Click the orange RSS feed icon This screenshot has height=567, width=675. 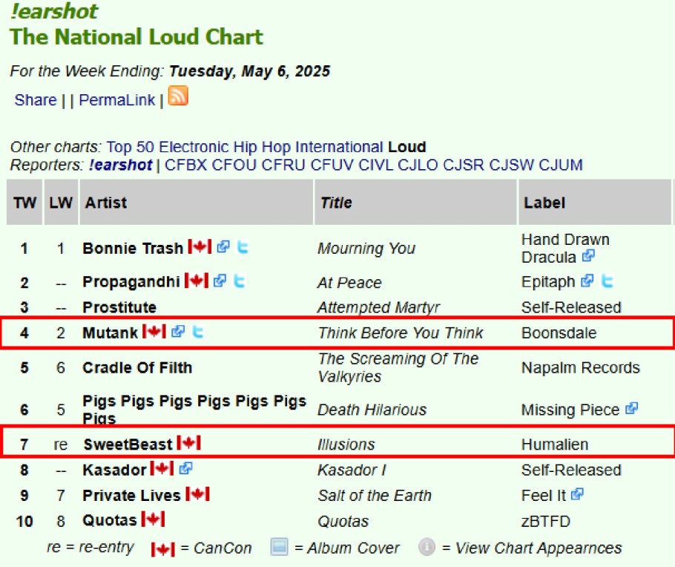178,96
